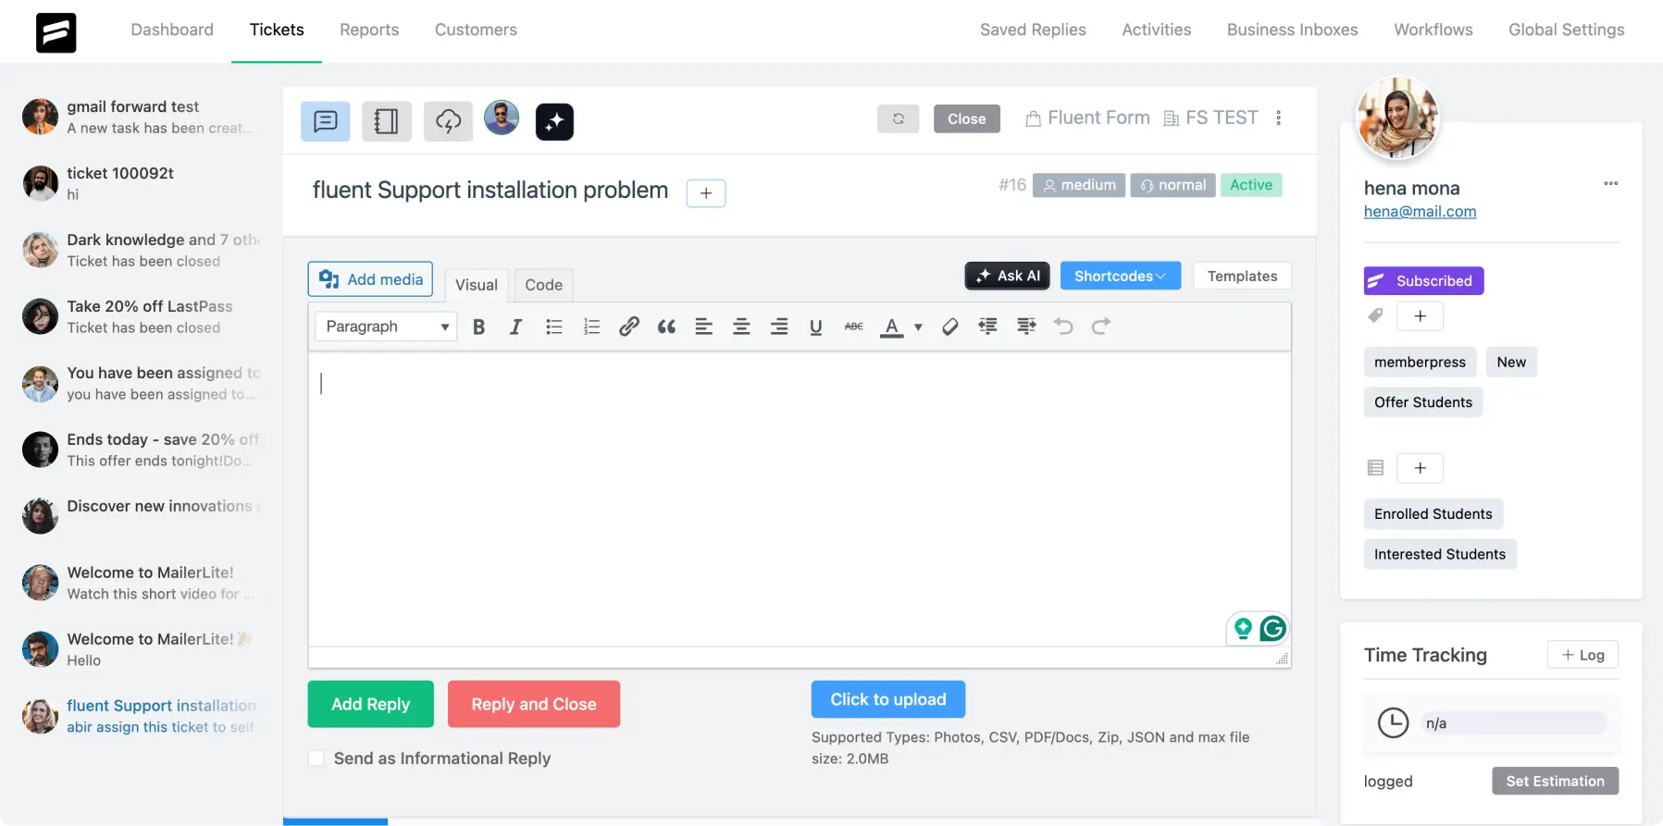Open the Reports menu
This screenshot has height=826, width=1663.
tap(369, 30)
